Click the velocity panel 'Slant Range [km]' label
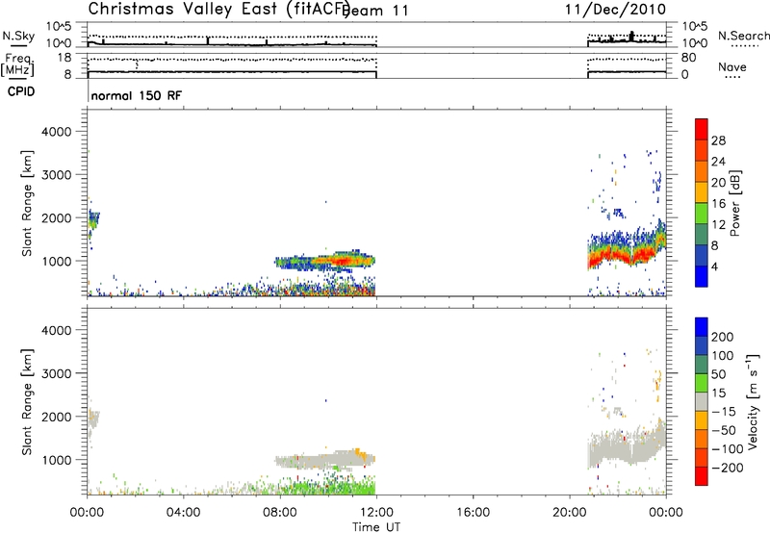The height and width of the screenshot is (533, 770). [27, 402]
